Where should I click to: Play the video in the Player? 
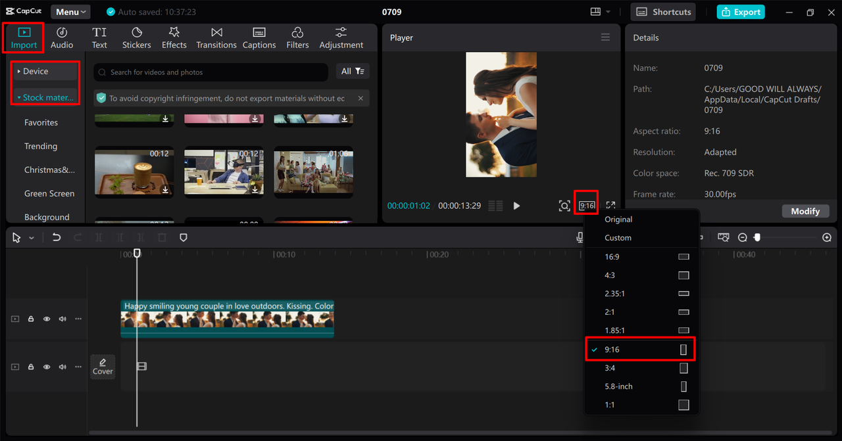[516, 206]
